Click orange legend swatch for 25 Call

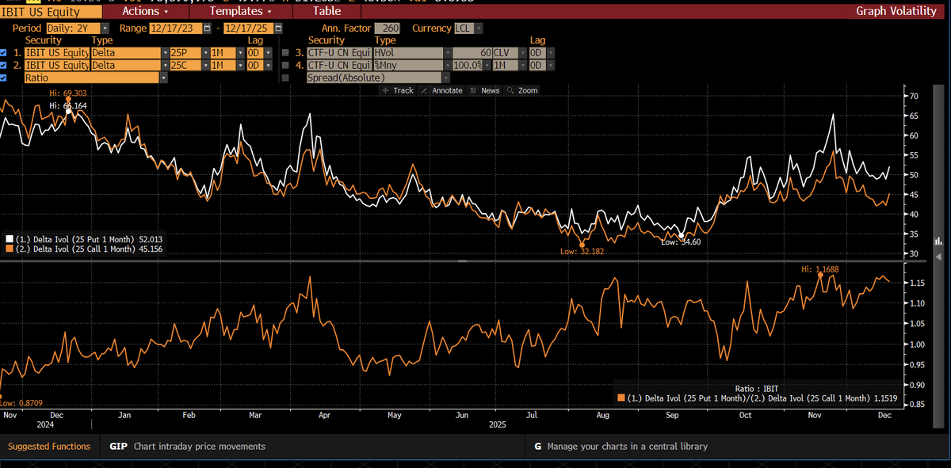pos(9,249)
